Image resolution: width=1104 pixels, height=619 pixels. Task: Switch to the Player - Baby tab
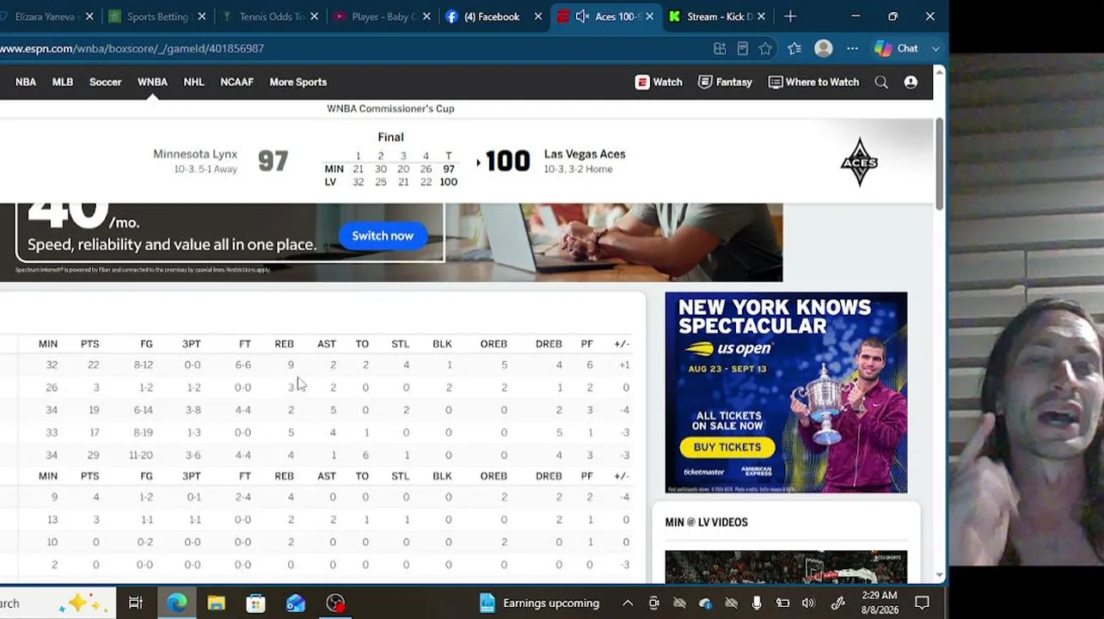382,16
